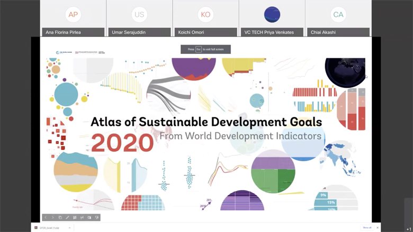Open last slideshow options toolbar icon
This screenshot has width=413, height=232.
tap(97, 218)
